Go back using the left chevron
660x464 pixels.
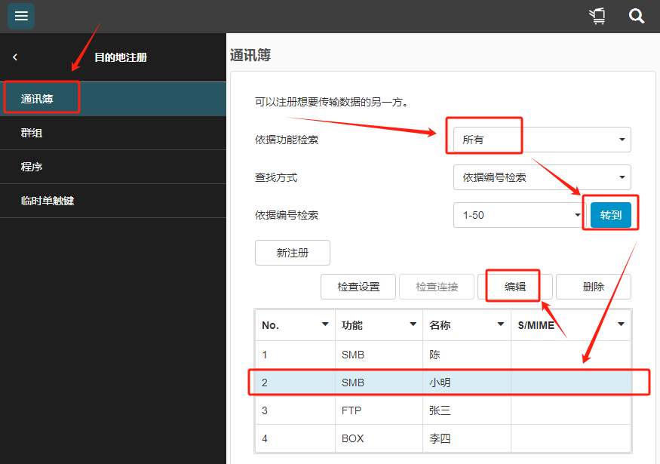(x=15, y=57)
